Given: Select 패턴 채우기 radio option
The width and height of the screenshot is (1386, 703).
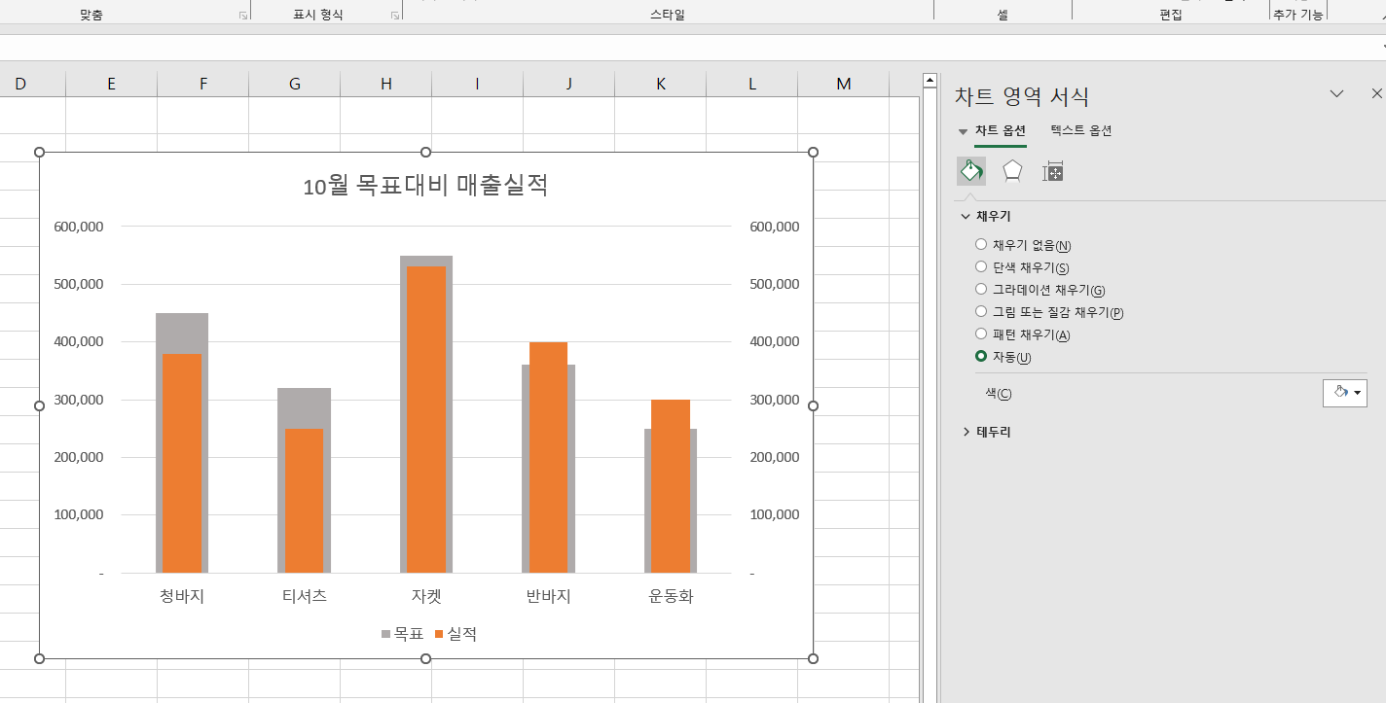Looking at the screenshot, I should (981, 334).
